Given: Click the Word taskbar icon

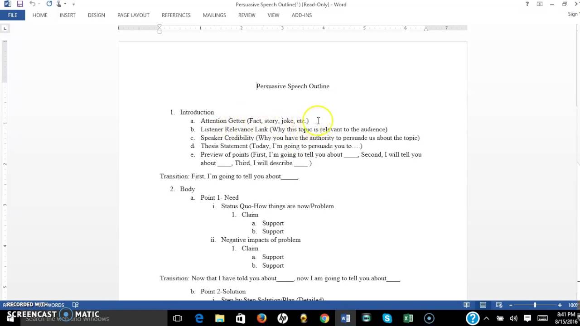Looking at the screenshot, I should pos(345,318).
